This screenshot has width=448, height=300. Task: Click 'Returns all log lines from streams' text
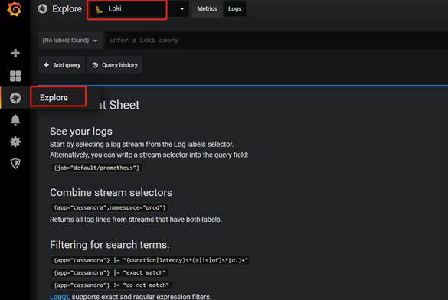point(136,220)
